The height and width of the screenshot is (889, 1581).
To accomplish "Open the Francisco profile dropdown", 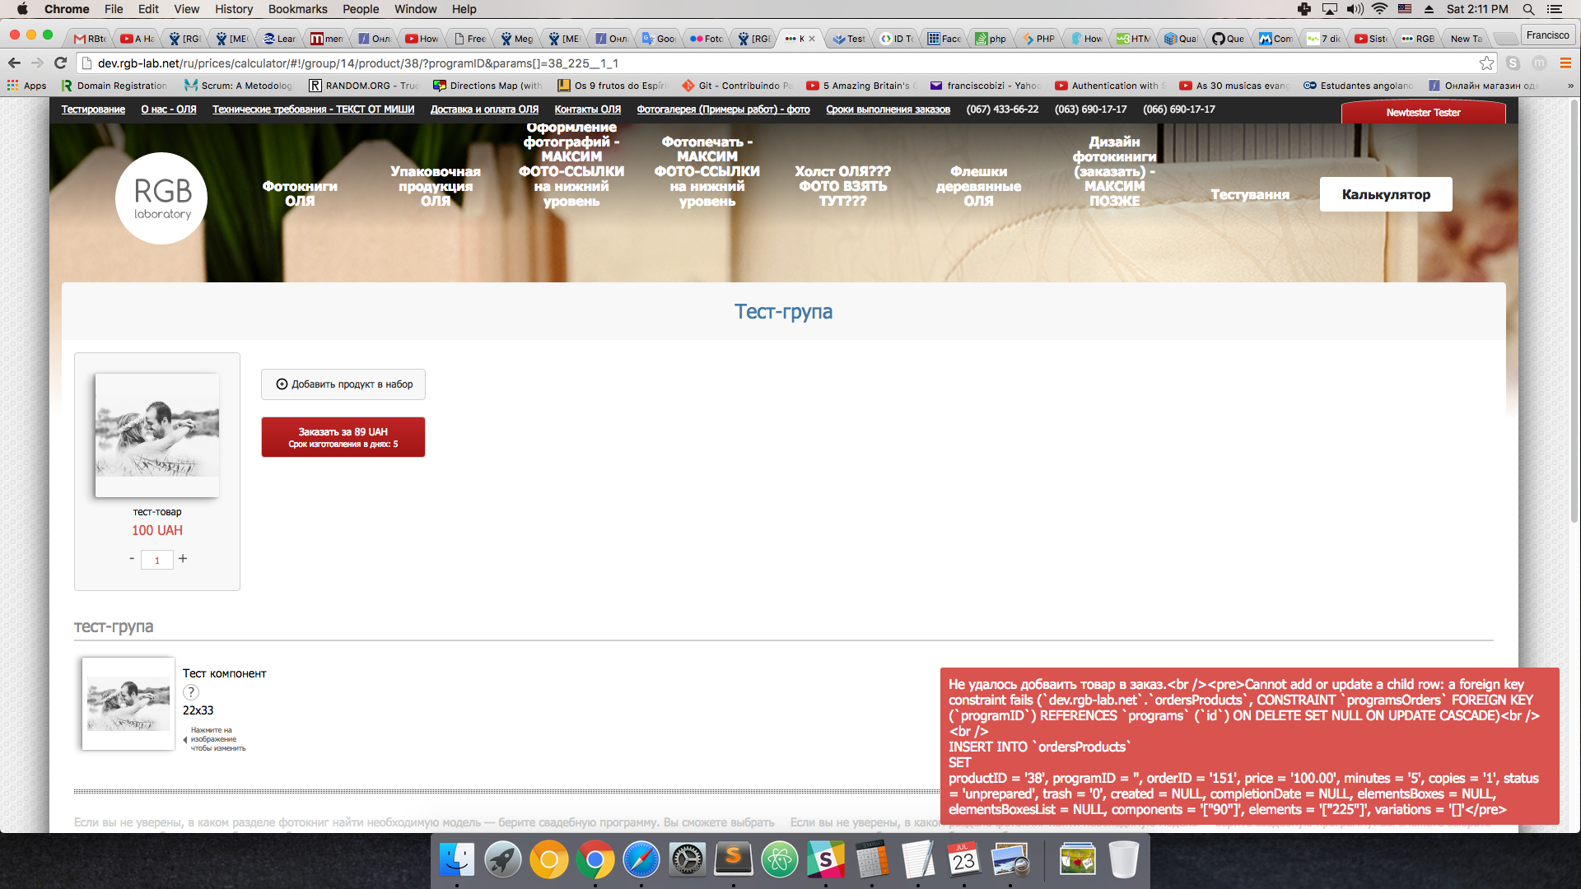I will [x=1547, y=35].
